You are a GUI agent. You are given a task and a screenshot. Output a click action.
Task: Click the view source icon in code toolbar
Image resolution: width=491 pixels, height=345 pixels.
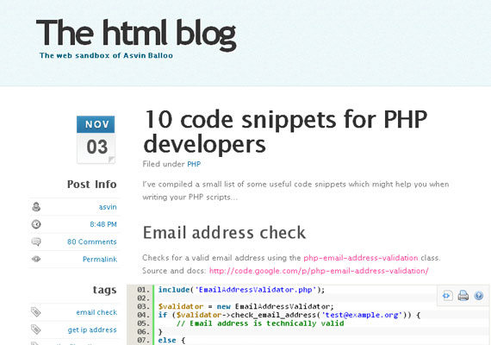(447, 296)
